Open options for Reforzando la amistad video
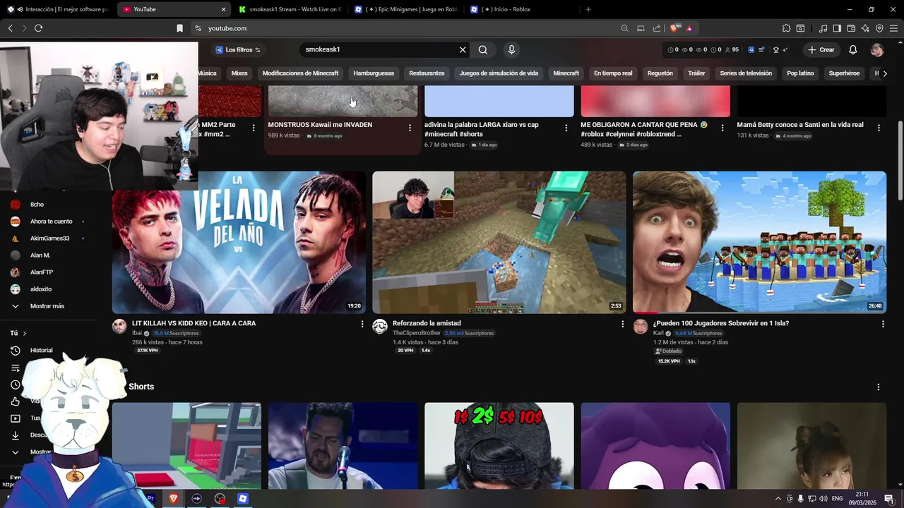Viewport: 904px width, 508px height. coord(622,324)
